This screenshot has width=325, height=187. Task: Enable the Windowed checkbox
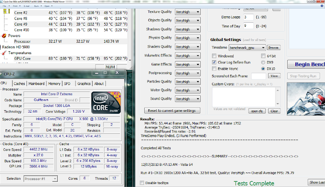click(214, 56)
